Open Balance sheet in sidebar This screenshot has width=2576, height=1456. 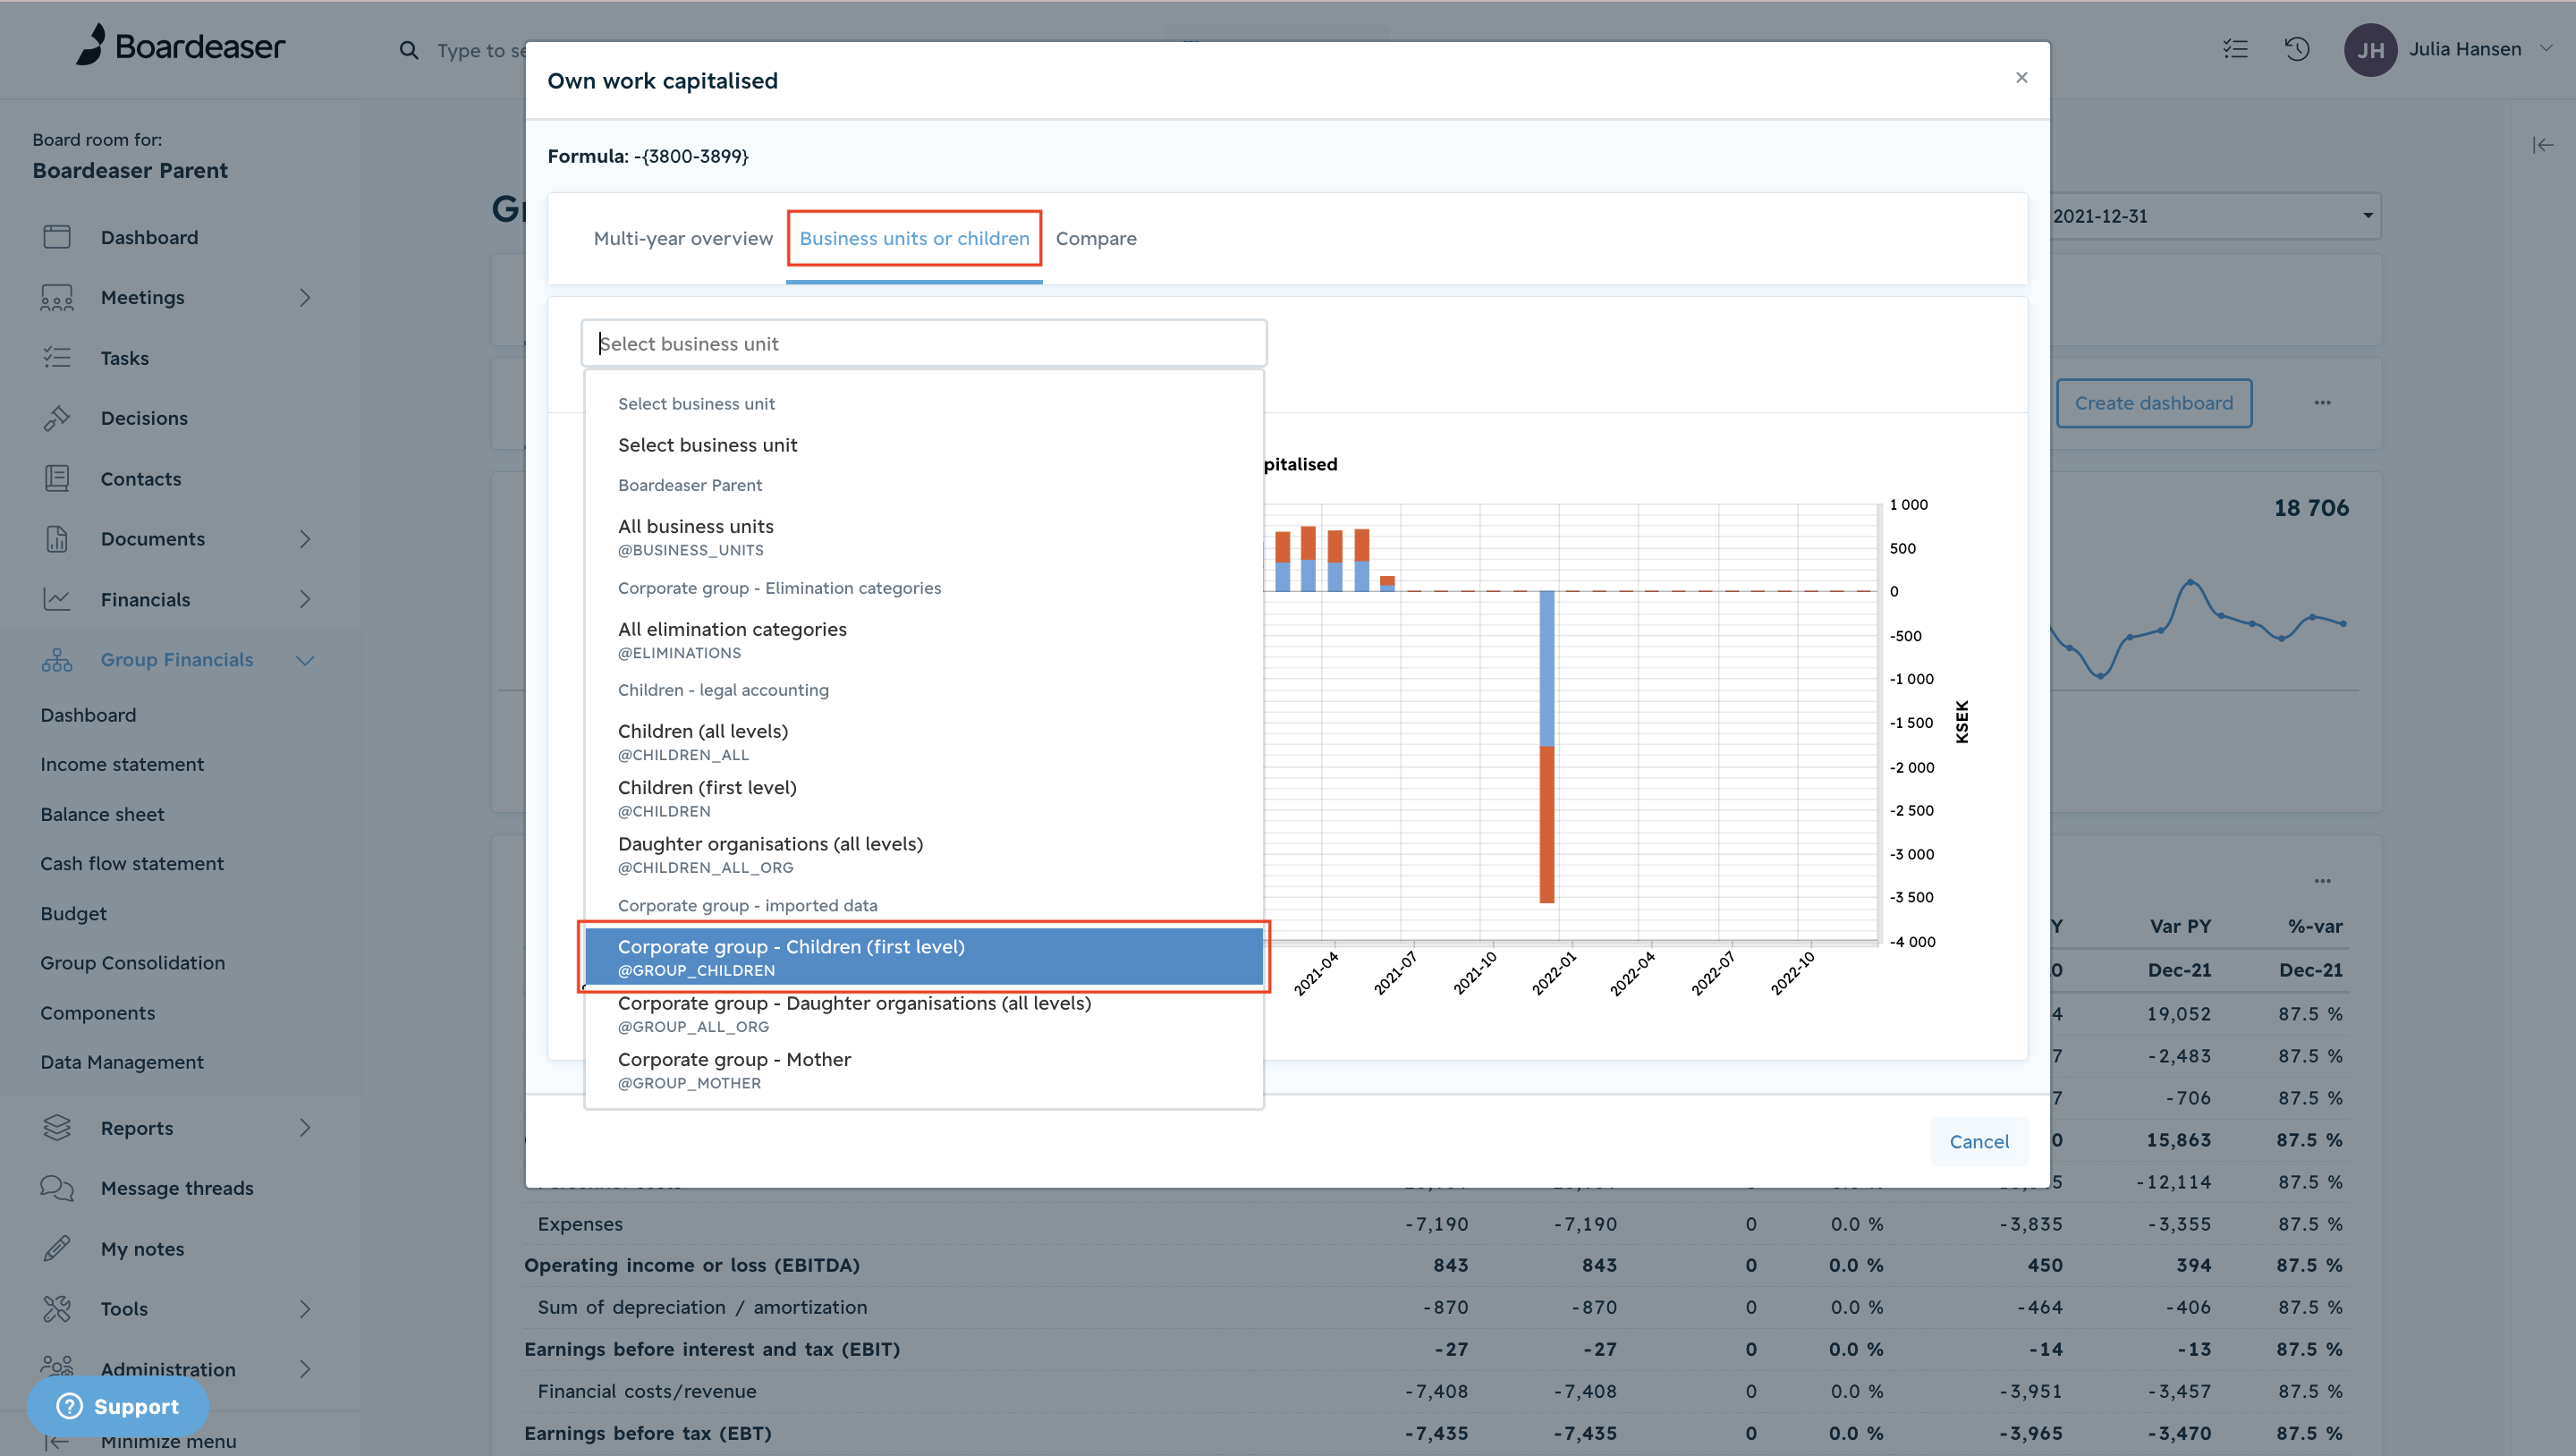coord(102,814)
